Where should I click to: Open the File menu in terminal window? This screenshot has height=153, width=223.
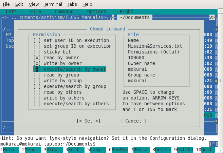tap(6, 4)
